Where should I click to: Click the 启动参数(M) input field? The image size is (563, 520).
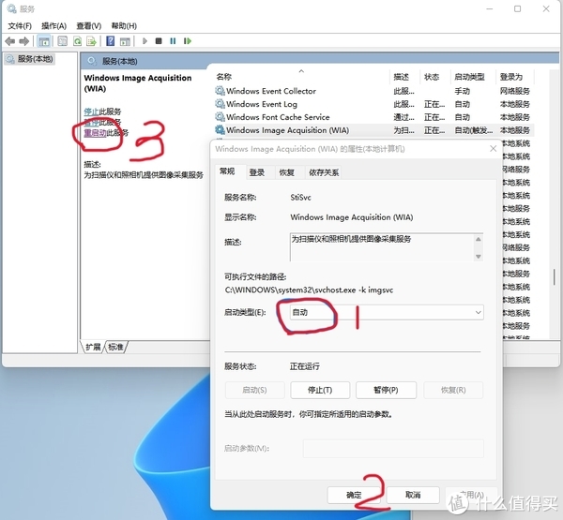point(393,448)
